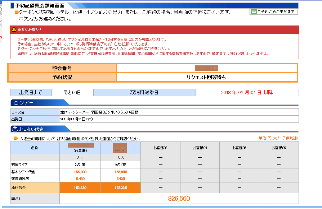Viewport: 322px width, 209px height.
Task: Click the 照会番号 label cell
Action: pos(62,68)
